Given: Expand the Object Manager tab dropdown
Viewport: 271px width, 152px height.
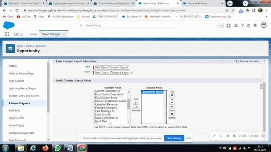Looking at the screenshot, I should click(x=64, y=34).
